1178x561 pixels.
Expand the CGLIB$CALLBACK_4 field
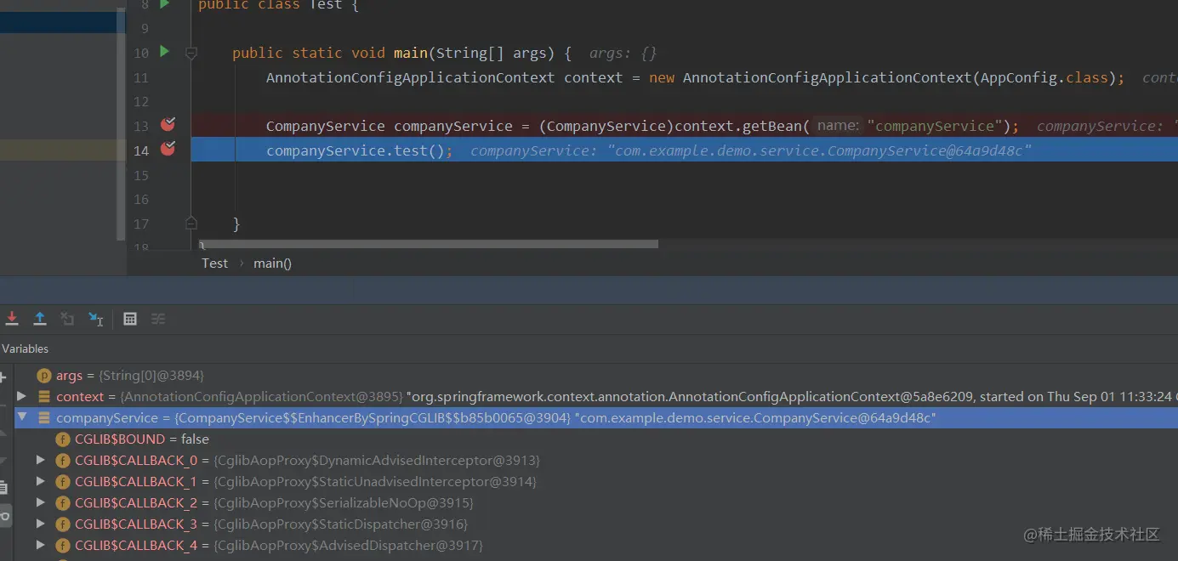point(41,545)
